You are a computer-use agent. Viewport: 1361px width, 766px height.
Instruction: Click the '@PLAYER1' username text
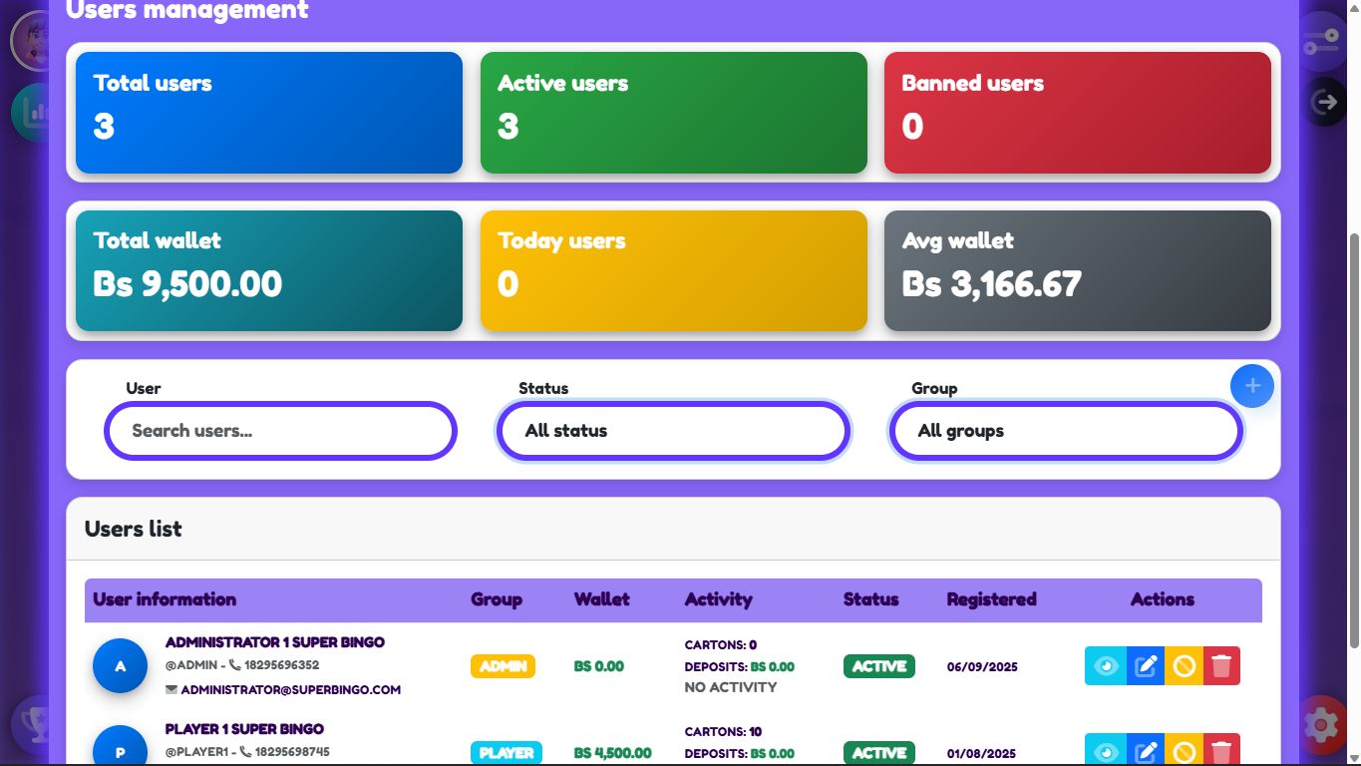pyautogui.click(x=195, y=752)
